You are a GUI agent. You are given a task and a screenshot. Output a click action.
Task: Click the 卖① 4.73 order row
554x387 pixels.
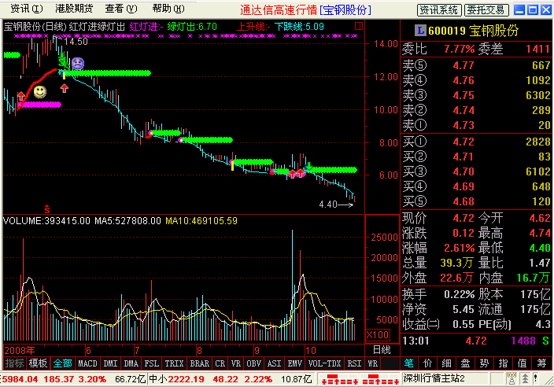point(476,125)
